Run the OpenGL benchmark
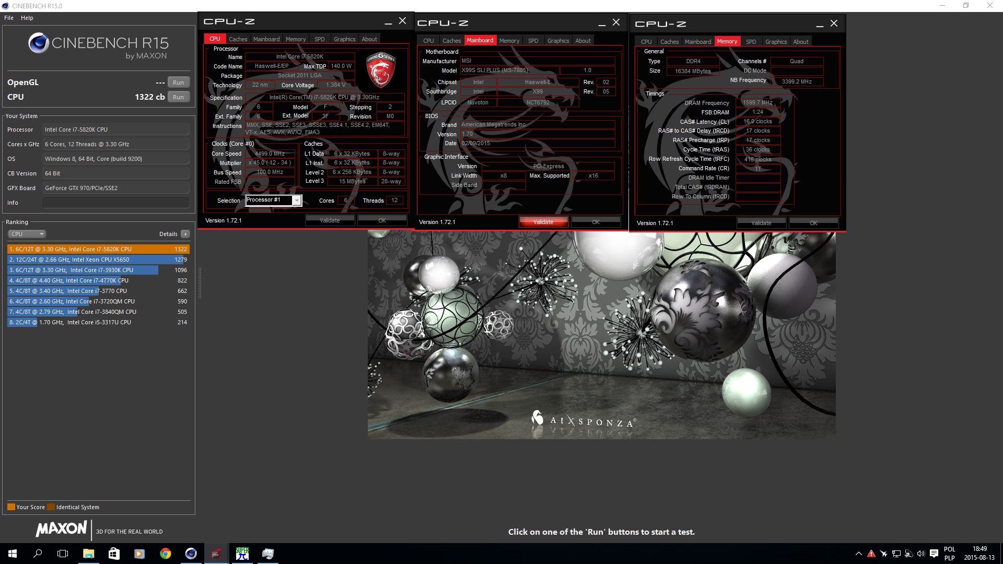 coord(178,83)
